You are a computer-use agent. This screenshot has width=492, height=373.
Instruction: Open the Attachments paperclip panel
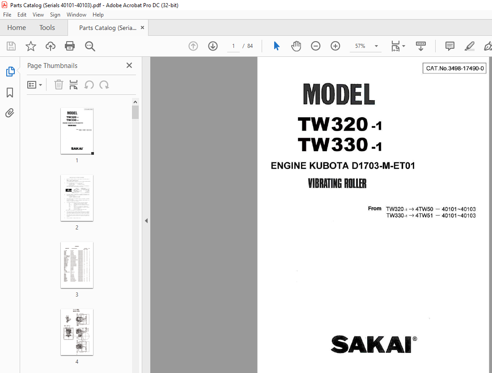tap(10, 113)
